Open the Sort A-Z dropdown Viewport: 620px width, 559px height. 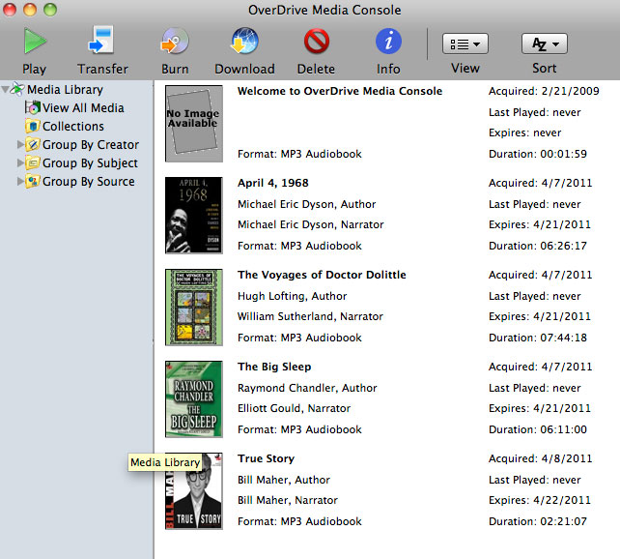[x=545, y=44]
